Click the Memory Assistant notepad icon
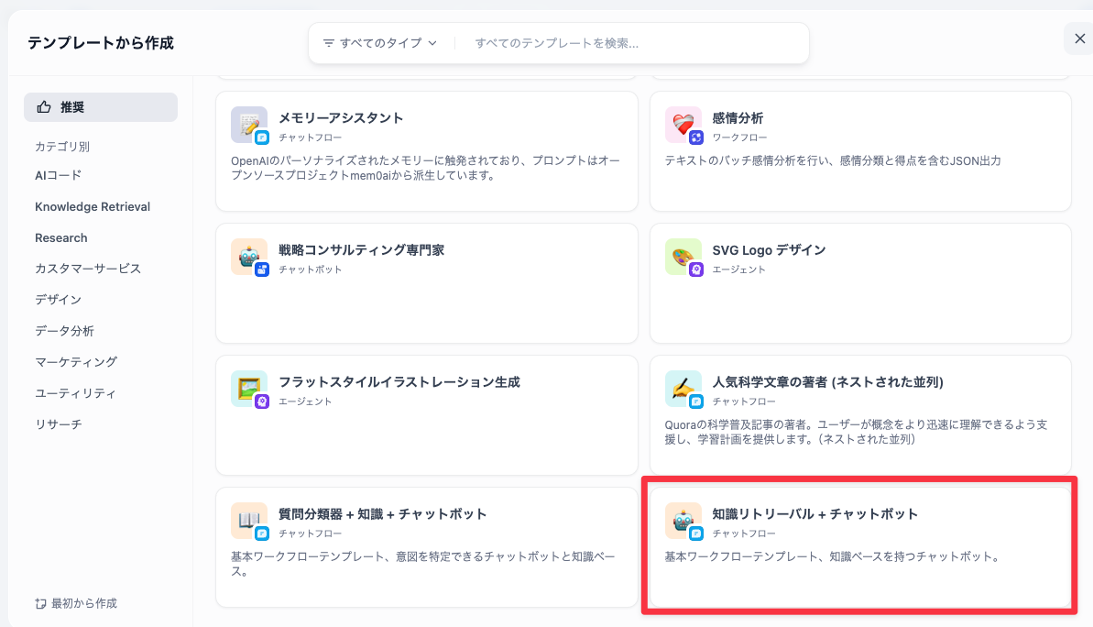The height and width of the screenshot is (627, 1093). [248, 125]
